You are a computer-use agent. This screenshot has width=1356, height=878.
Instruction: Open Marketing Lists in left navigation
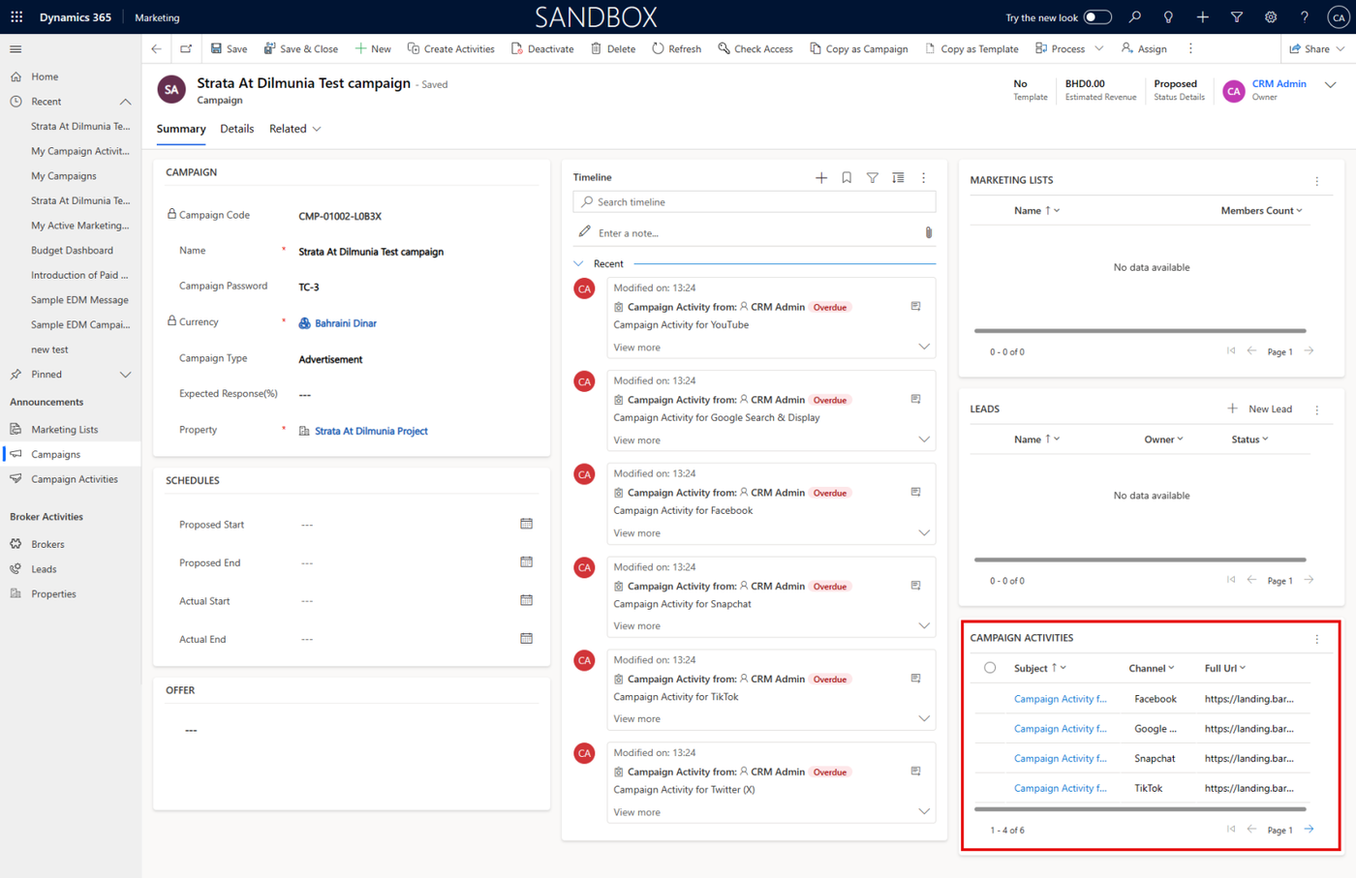click(x=64, y=430)
